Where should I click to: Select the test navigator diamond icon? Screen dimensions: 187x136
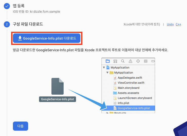pos(138,61)
